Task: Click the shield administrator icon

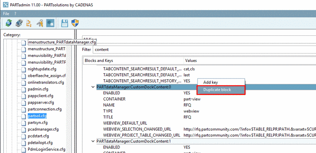Action: pyautogui.click(x=75, y=23)
